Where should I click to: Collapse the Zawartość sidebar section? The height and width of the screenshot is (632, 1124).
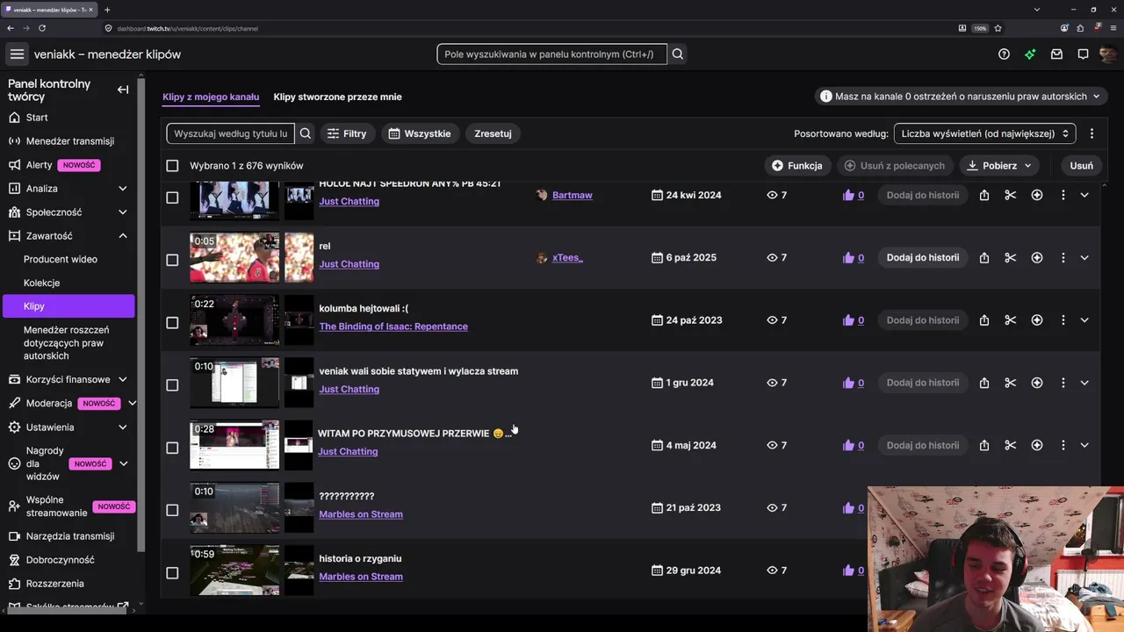pos(123,236)
